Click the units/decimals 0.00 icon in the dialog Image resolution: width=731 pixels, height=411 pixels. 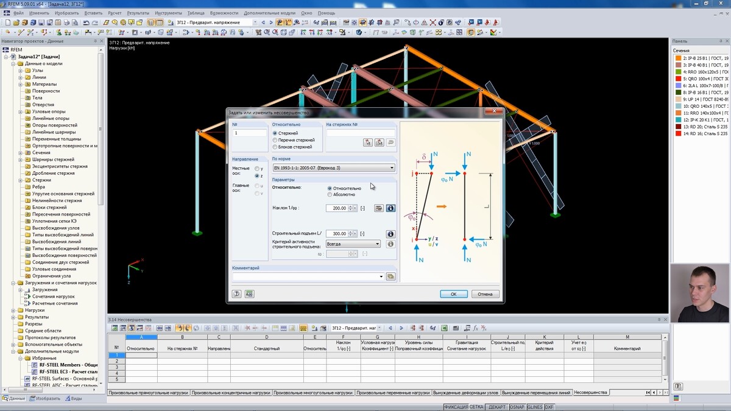(x=249, y=294)
